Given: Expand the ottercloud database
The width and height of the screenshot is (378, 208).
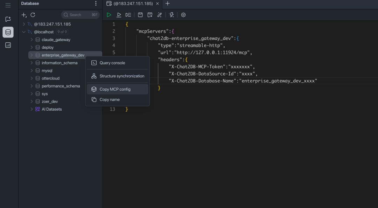Looking at the screenshot, I should point(31,78).
